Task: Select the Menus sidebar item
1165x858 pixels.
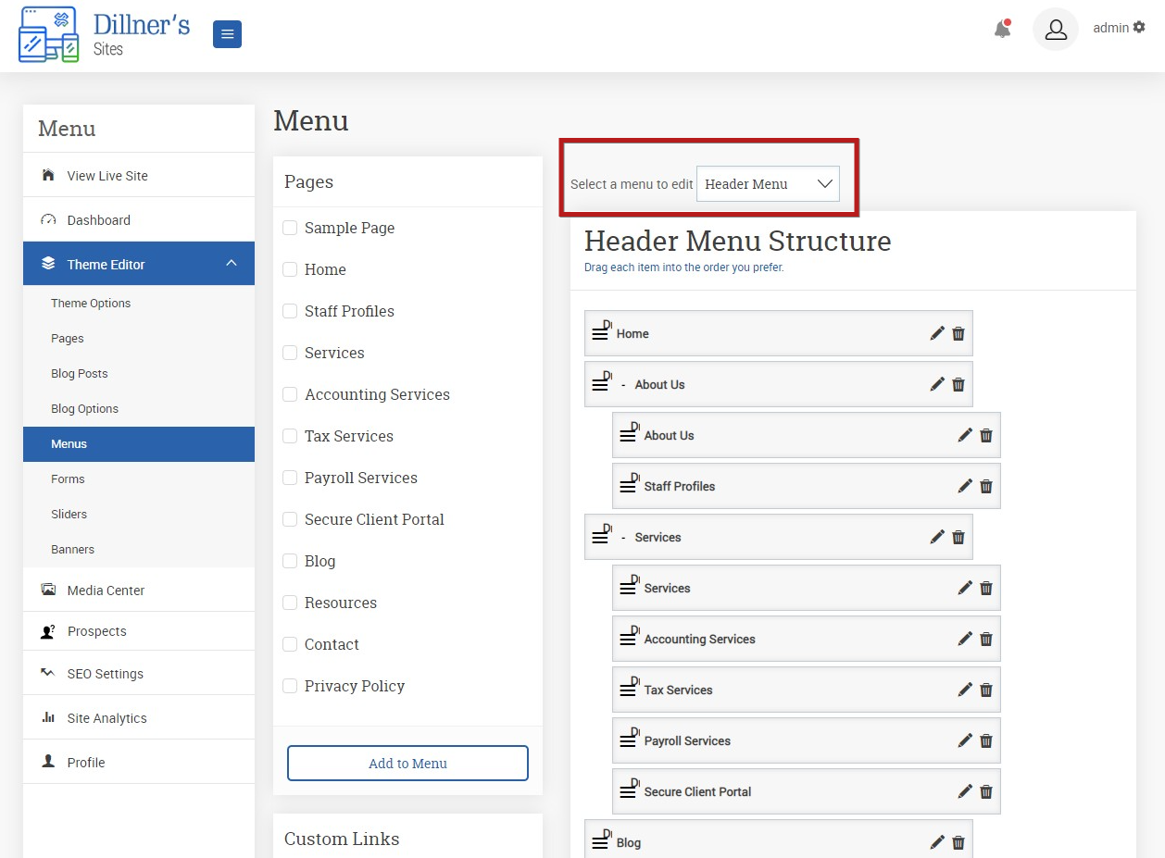Action: [139, 443]
